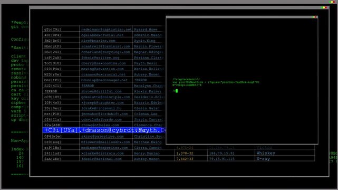
Task: Click email ocharland@recycloge.com
Action: 105,52
